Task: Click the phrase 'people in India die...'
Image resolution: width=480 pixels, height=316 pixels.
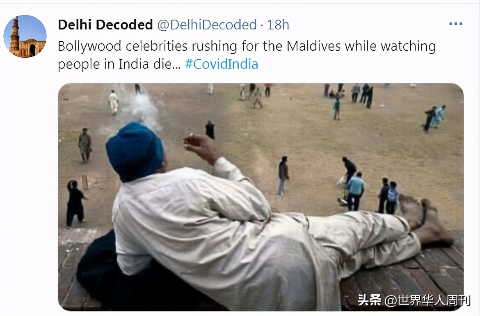Action: tap(119, 64)
